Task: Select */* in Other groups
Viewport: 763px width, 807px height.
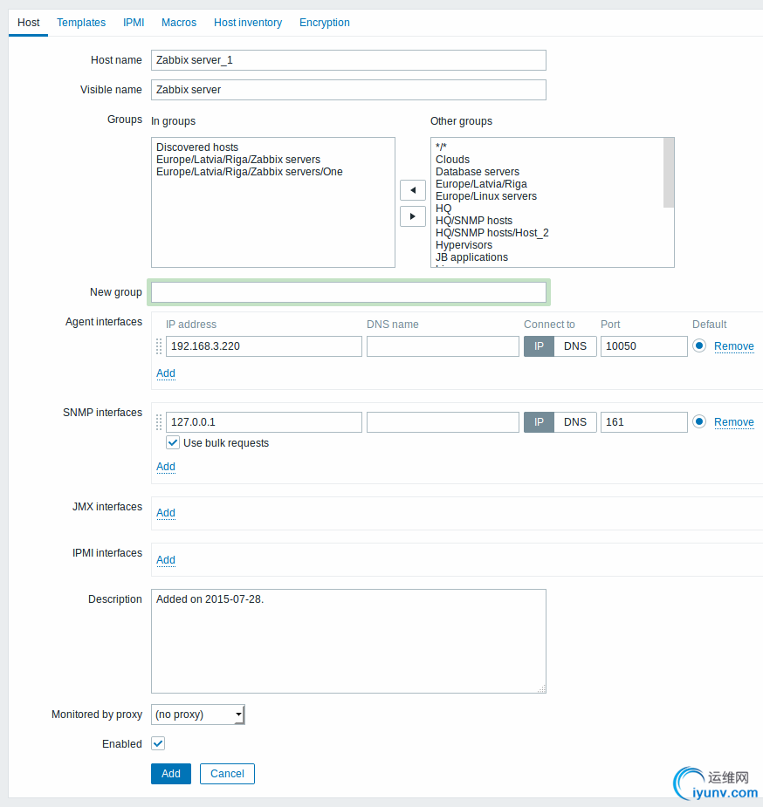Action: [441, 147]
